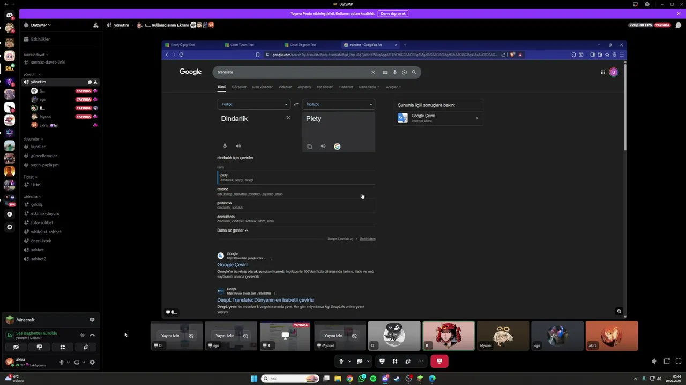
Task: Open WhatsApp from the taskbar
Action: [362, 379]
